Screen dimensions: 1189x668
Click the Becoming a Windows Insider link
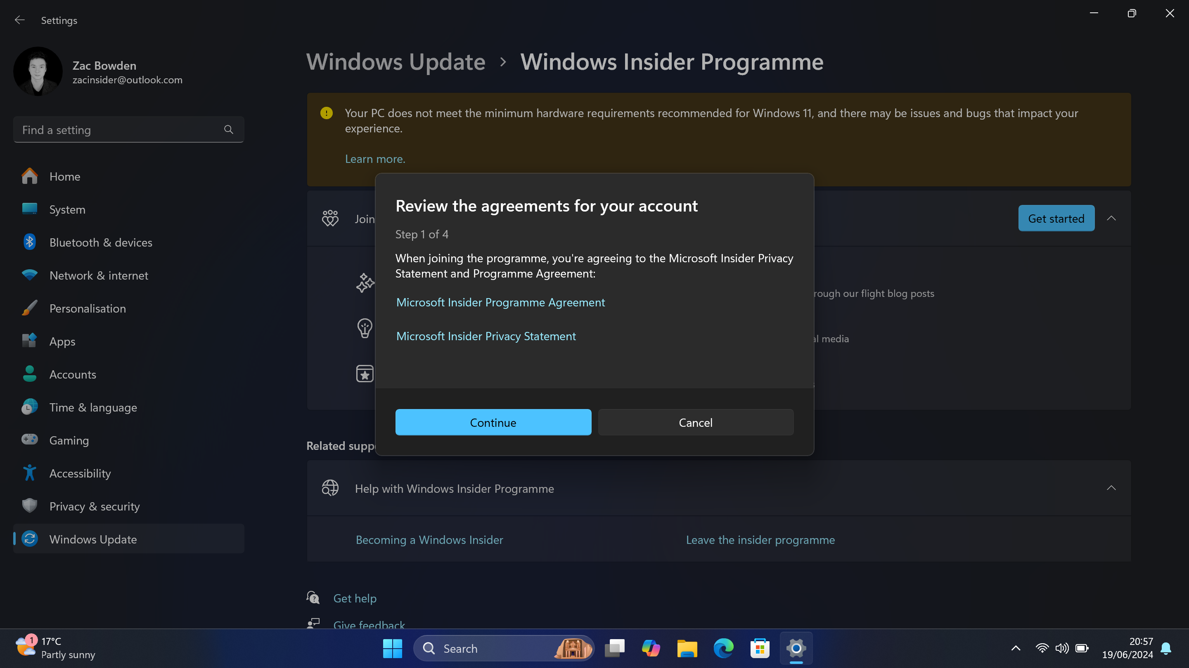429,539
